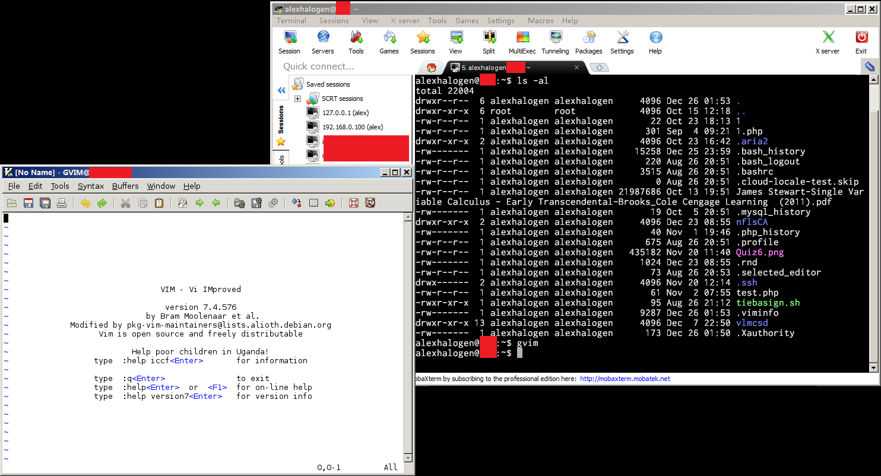The height and width of the screenshot is (476, 881).
Task: Click the Paste clipboard icon in GVIM
Action: click(x=159, y=203)
